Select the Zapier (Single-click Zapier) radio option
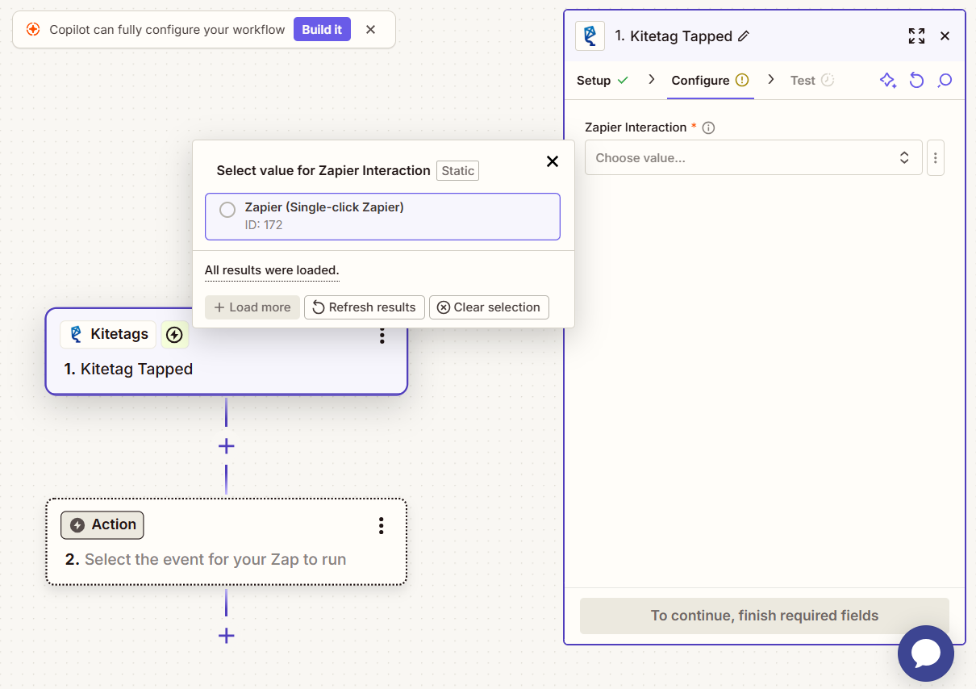 click(x=227, y=210)
